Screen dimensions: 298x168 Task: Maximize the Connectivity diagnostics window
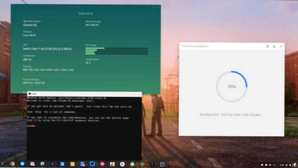274,46
